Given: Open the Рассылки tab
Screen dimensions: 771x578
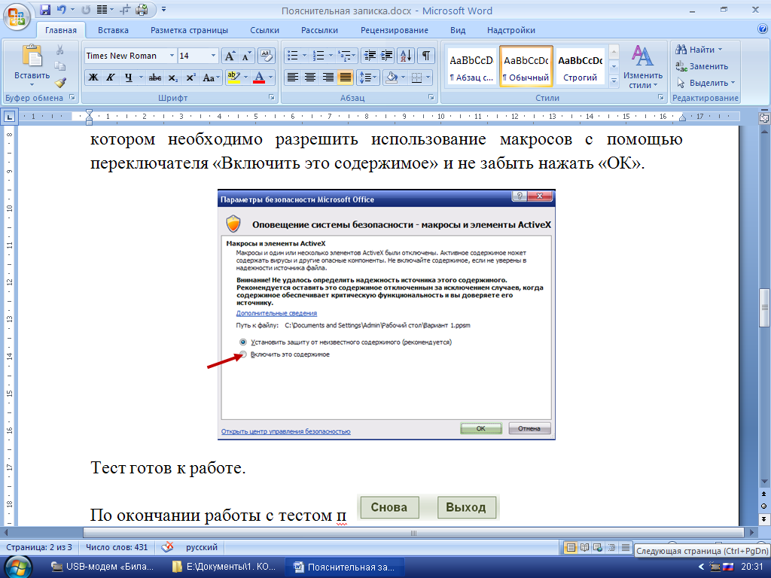Looking at the screenshot, I should tap(319, 30).
